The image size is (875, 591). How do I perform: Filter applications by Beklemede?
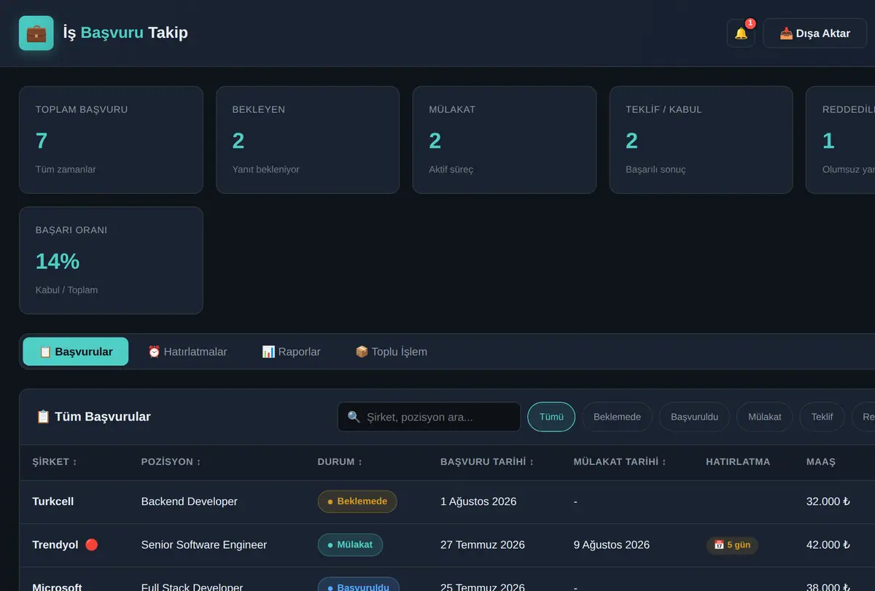point(617,417)
